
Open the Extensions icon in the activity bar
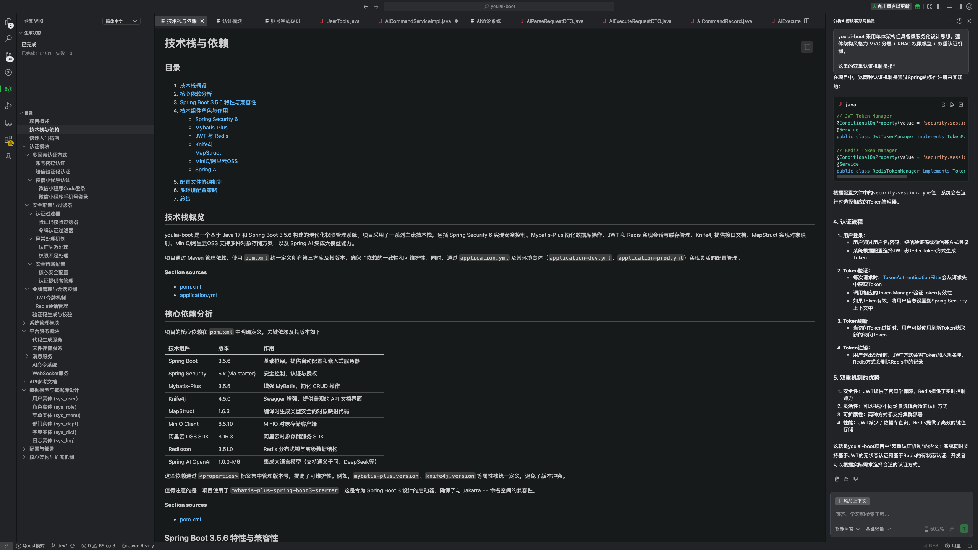(8, 140)
